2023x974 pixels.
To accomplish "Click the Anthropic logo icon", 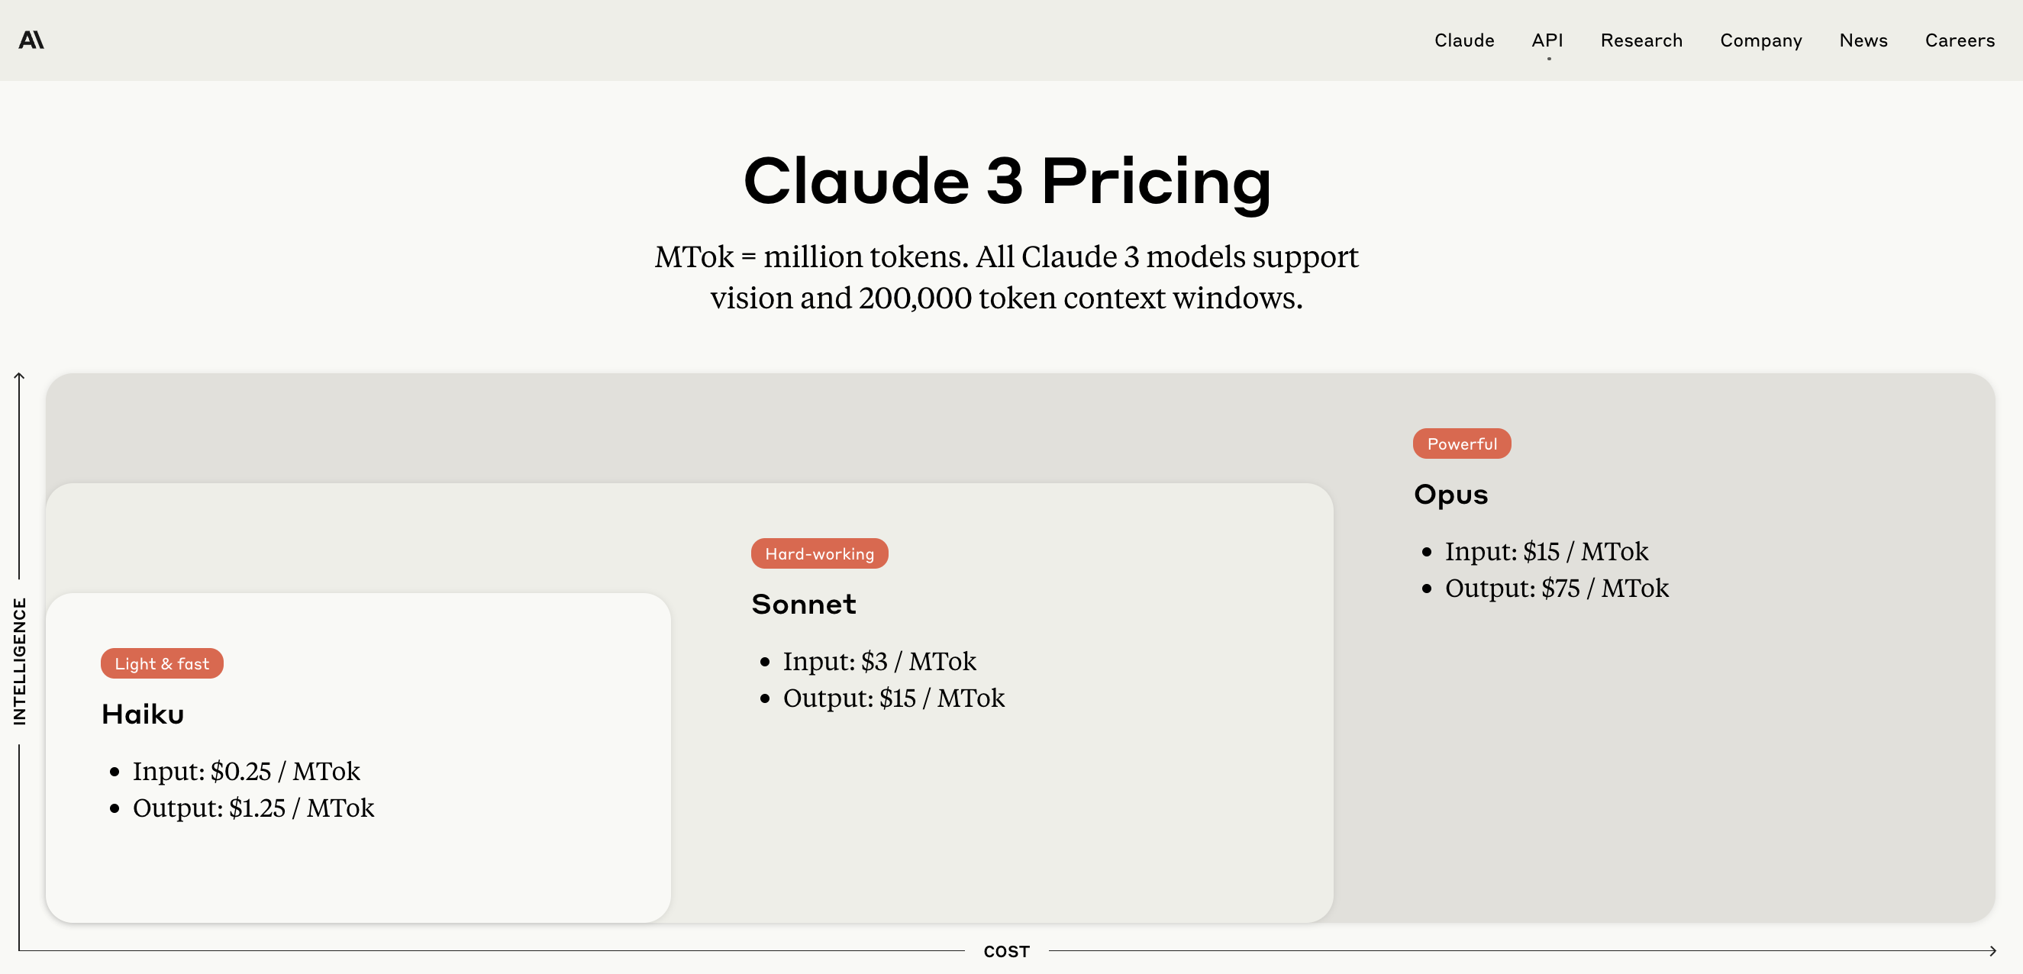I will 31,39.
